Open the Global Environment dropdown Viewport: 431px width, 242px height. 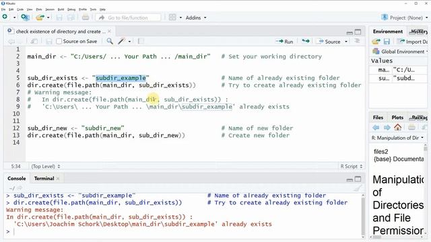click(x=400, y=51)
